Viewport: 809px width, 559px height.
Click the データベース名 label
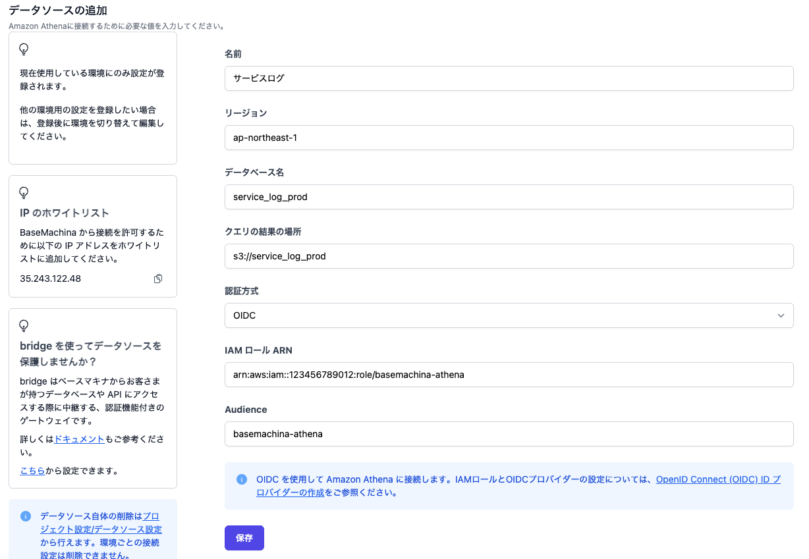click(254, 172)
